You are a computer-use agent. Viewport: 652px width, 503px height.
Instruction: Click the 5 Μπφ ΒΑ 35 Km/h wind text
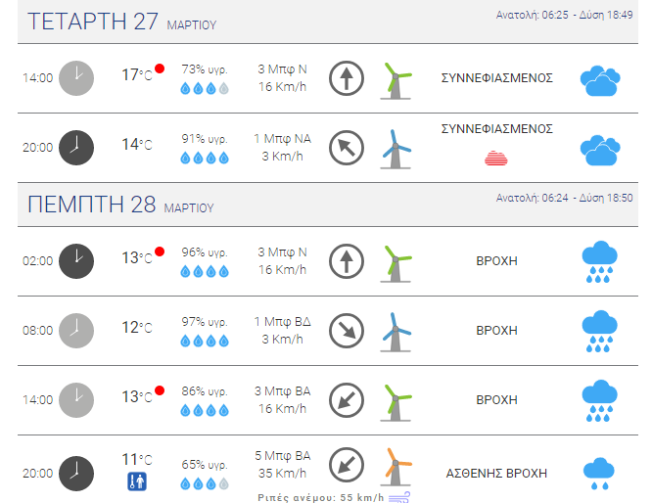(282, 464)
